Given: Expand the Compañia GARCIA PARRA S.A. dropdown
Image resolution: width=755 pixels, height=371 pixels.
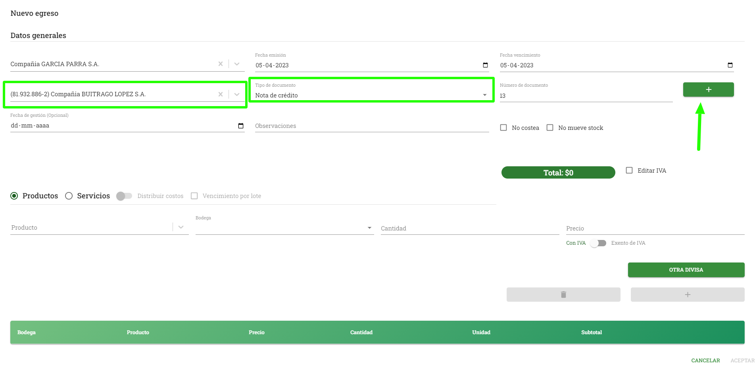Looking at the screenshot, I should click(x=237, y=64).
